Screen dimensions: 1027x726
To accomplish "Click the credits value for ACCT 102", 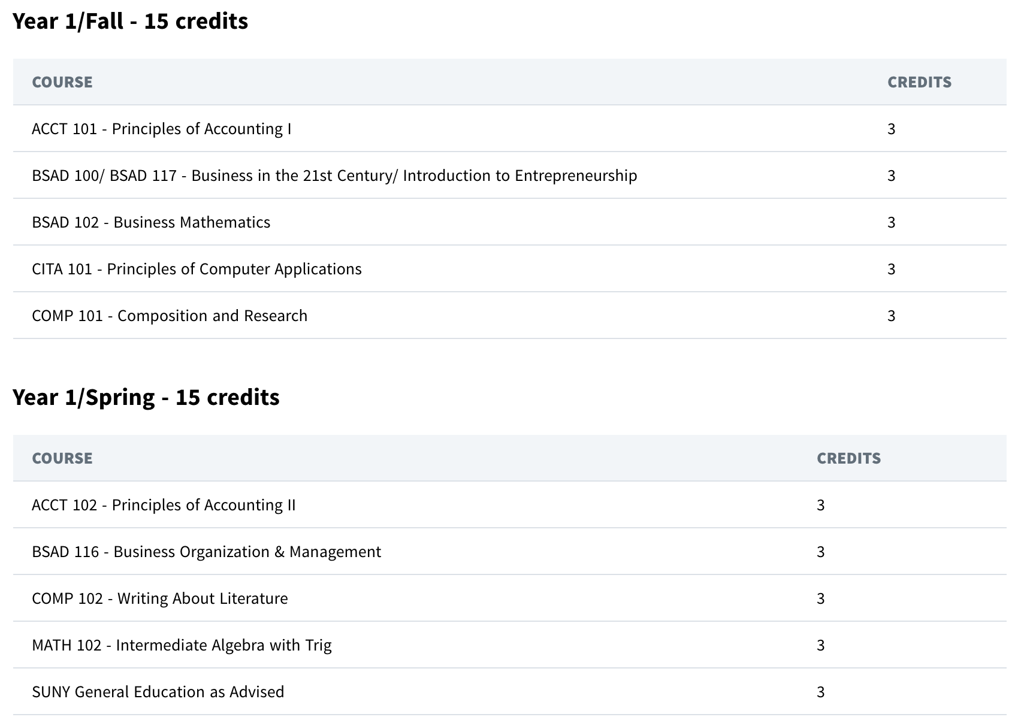I will [x=820, y=505].
